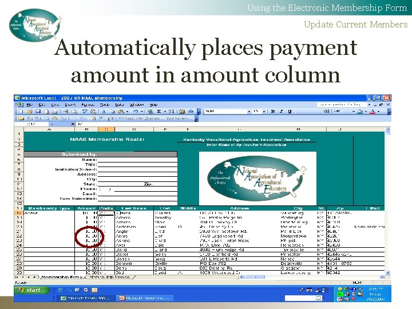The height and width of the screenshot is (309, 412).
Task: Switch to the Membership Entry sheet tab
Action: [62, 277]
